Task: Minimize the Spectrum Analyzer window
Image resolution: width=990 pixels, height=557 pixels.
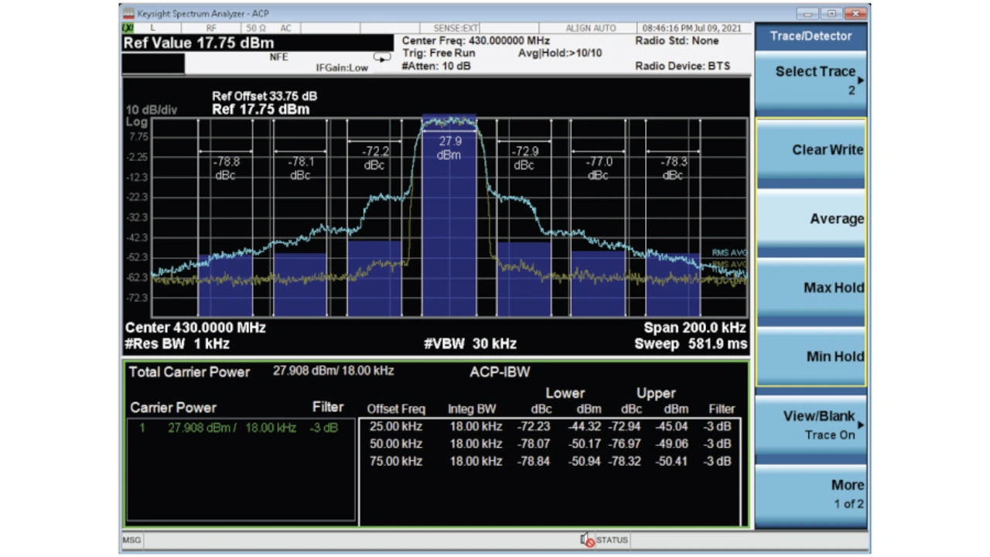Action: [x=807, y=13]
